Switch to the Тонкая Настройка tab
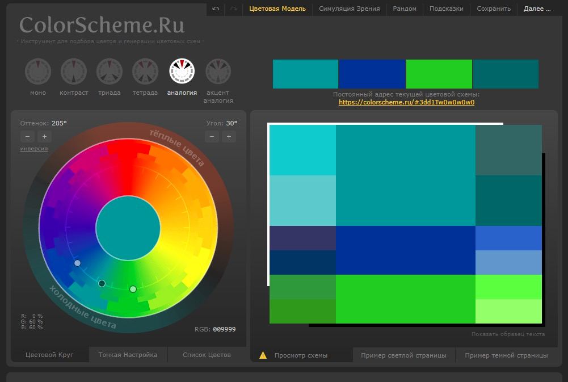The width and height of the screenshot is (568, 382). coord(128,355)
